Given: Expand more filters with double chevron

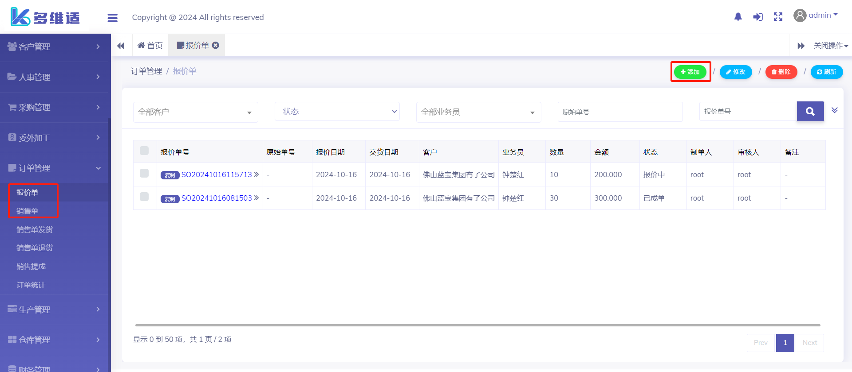Looking at the screenshot, I should tap(834, 110).
